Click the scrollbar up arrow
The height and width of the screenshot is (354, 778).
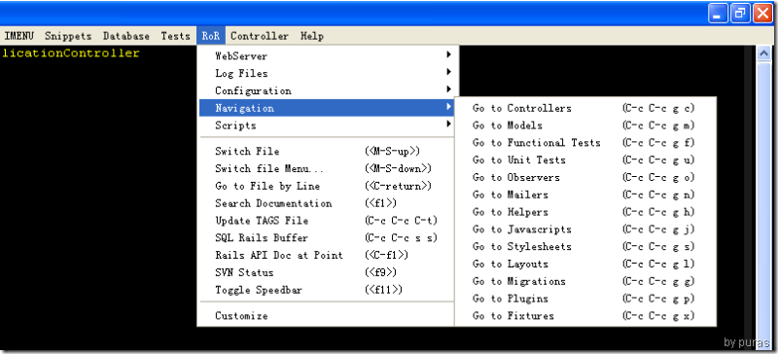(763, 53)
